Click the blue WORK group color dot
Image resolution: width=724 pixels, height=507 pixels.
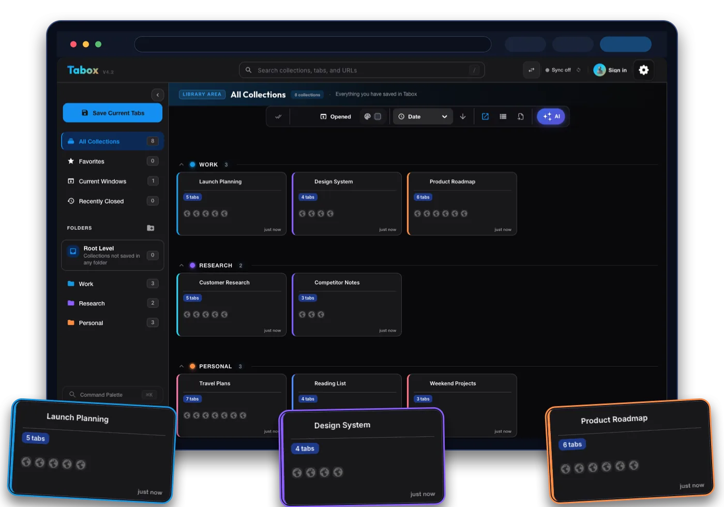[x=192, y=165]
